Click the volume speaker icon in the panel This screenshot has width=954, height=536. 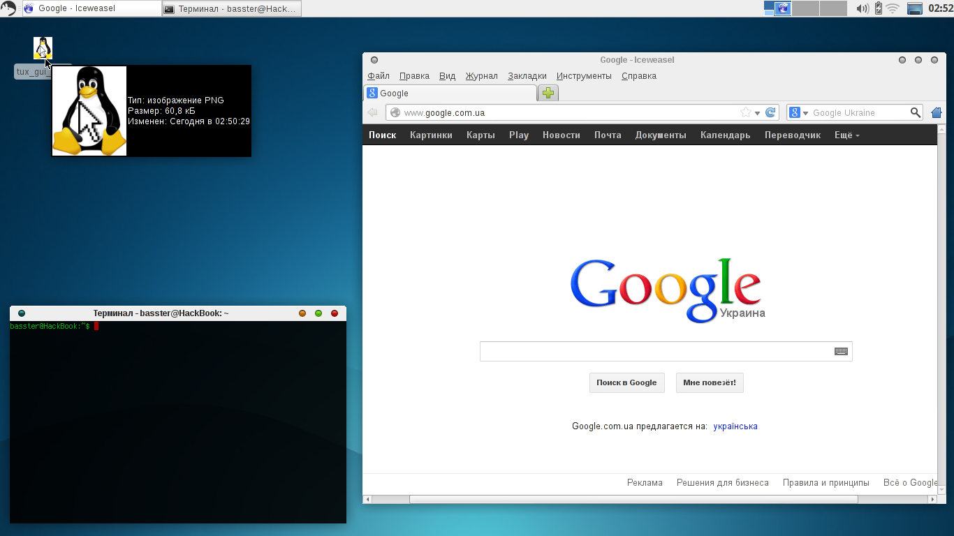[x=863, y=8]
